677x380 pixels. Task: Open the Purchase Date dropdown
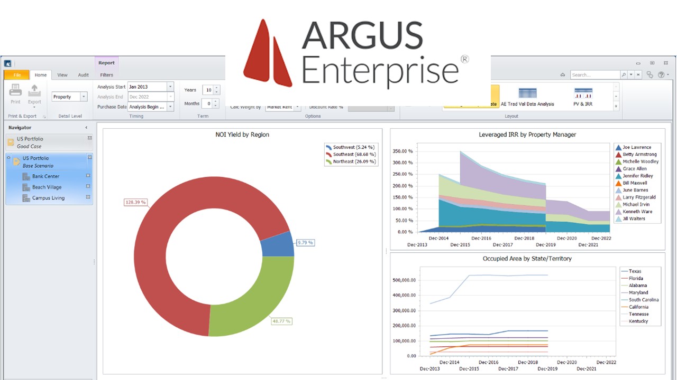170,107
